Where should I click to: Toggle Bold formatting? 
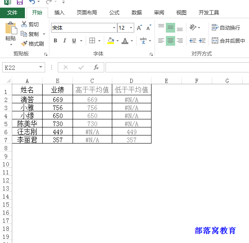tap(55, 41)
